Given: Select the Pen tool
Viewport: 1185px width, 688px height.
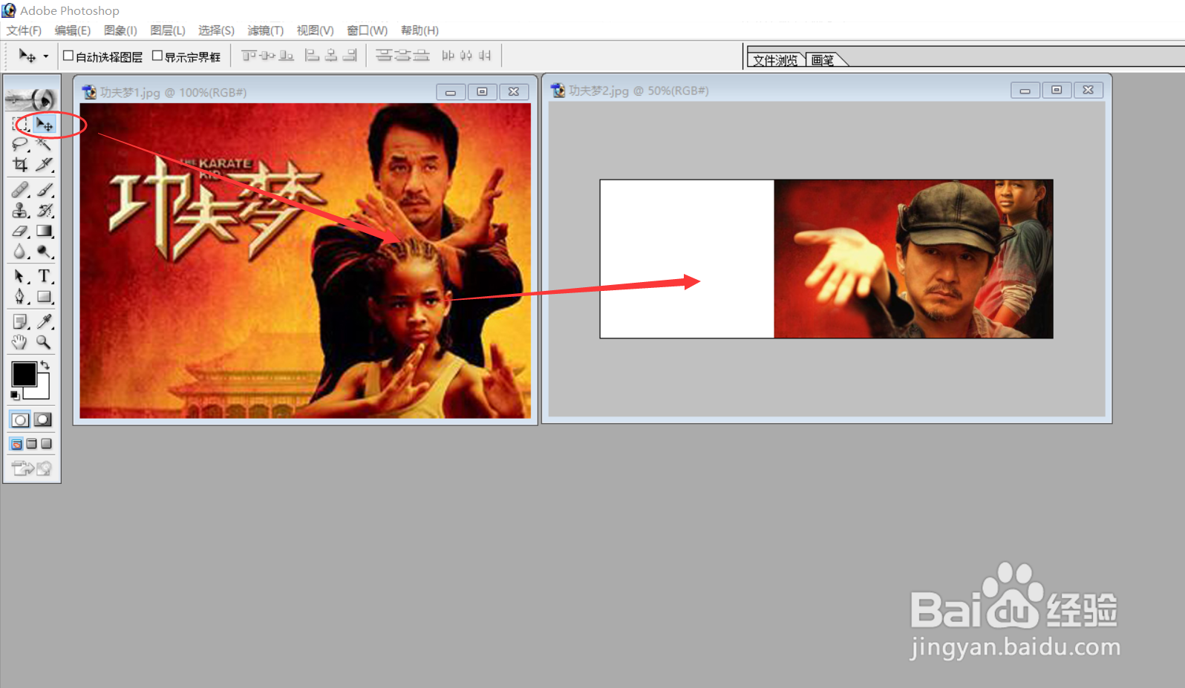Looking at the screenshot, I should pos(20,297).
